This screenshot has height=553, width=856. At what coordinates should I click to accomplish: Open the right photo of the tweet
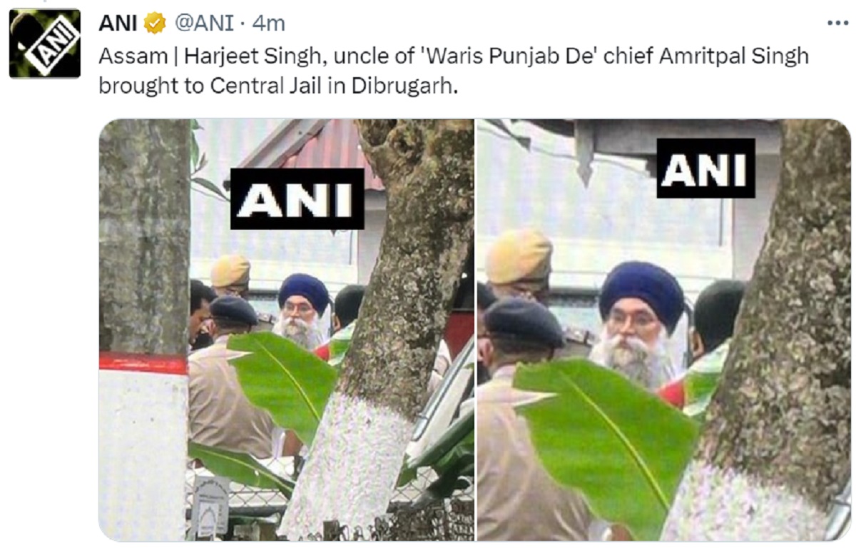click(x=663, y=329)
